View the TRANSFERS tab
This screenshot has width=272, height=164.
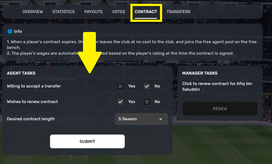click(x=178, y=12)
